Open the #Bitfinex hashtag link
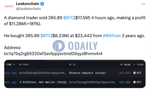 pyautogui.click(x=112, y=36)
